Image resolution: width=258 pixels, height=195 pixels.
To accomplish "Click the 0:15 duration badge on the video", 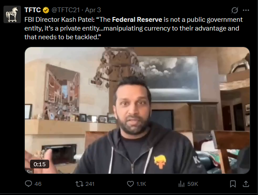I will 40,164.
